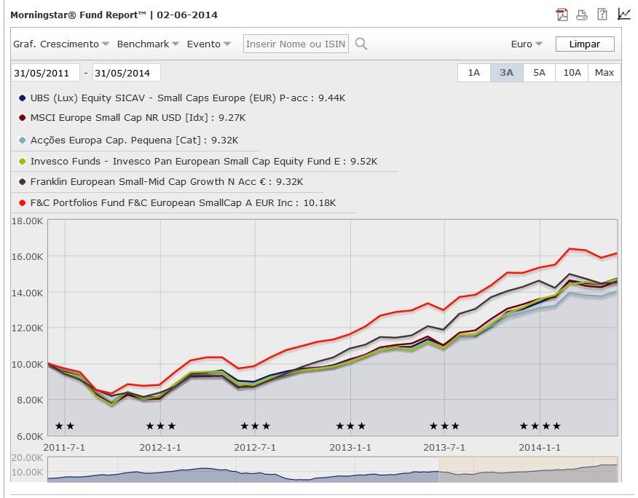Click the F&C fund red legend dot
This screenshot has width=638, height=498.
click(23, 203)
